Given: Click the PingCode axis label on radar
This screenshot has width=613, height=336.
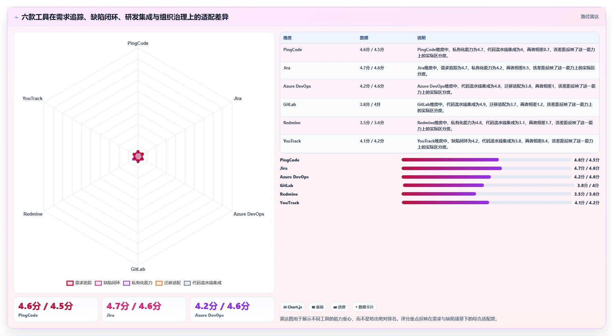Looking at the screenshot, I should (138, 43).
